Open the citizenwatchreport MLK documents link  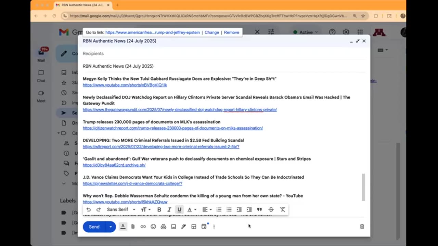click(x=173, y=128)
